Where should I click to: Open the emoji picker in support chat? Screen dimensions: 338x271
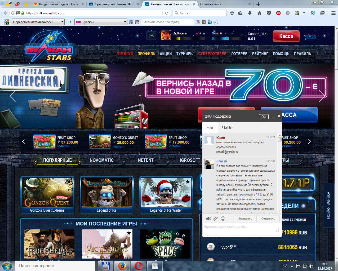pos(223,219)
